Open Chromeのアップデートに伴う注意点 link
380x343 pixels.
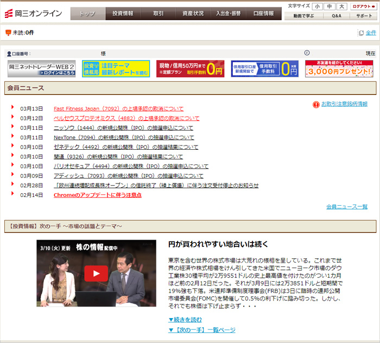[x=98, y=195]
